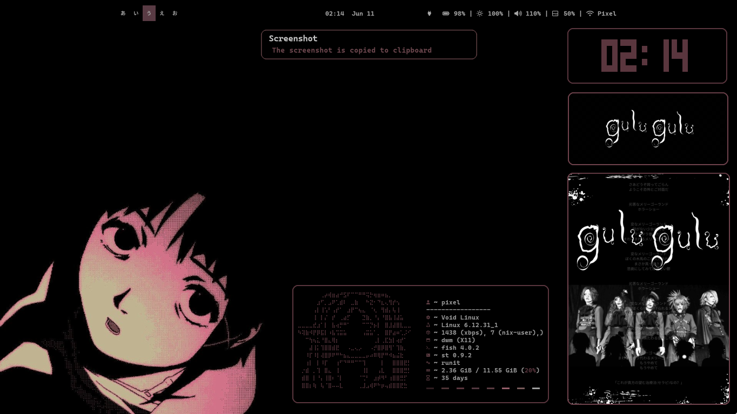Click the user icon beside pixel
The height and width of the screenshot is (414, 737).
428,303
